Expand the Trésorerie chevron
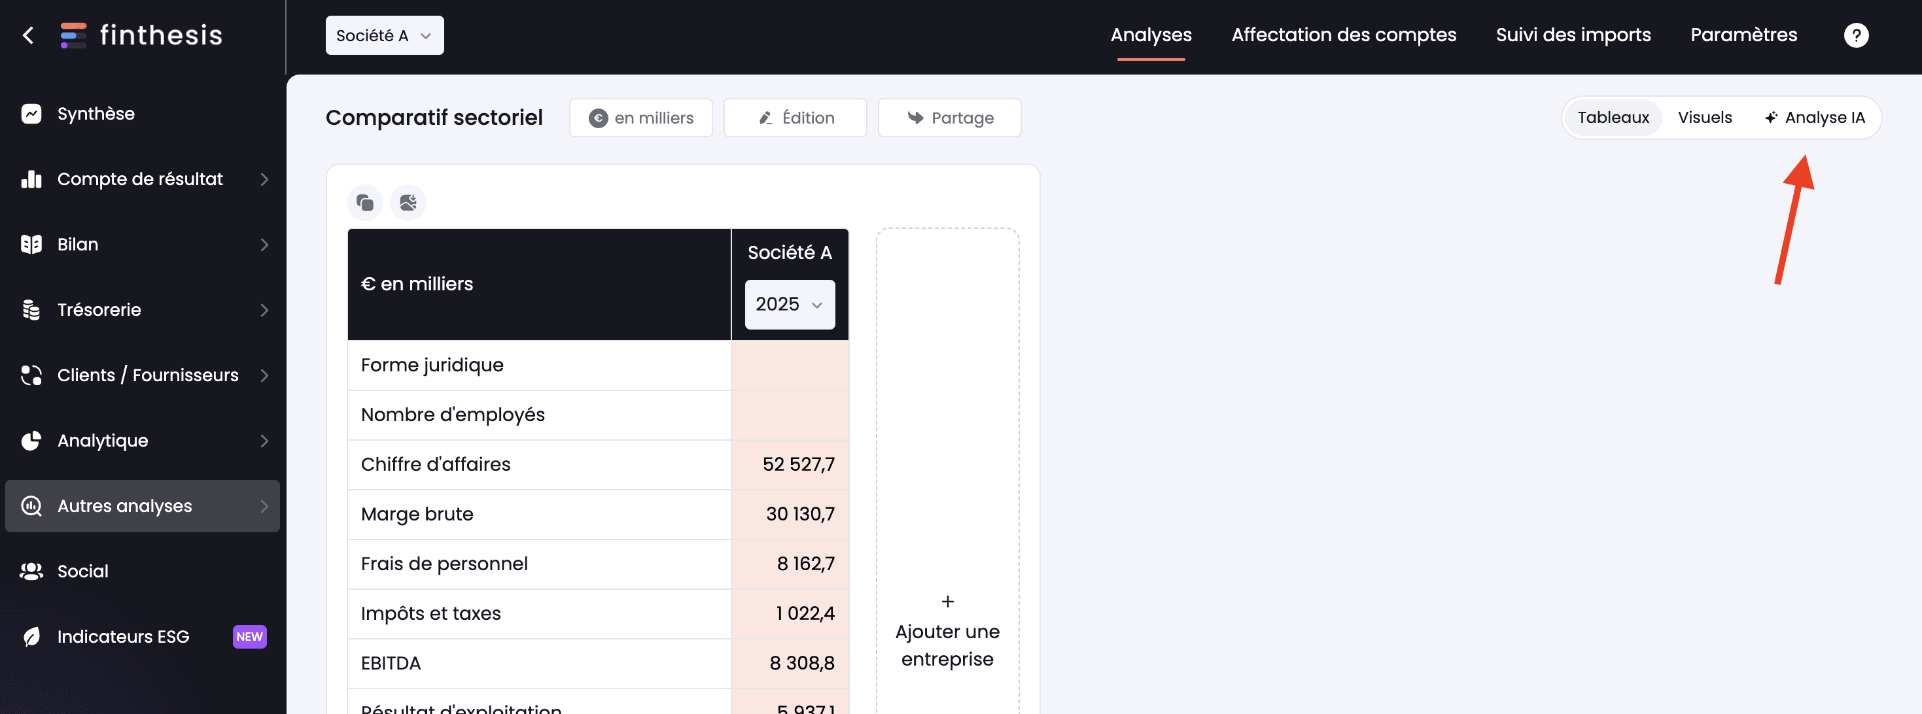The width and height of the screenshot is (1922, 714). click(264, 310)
